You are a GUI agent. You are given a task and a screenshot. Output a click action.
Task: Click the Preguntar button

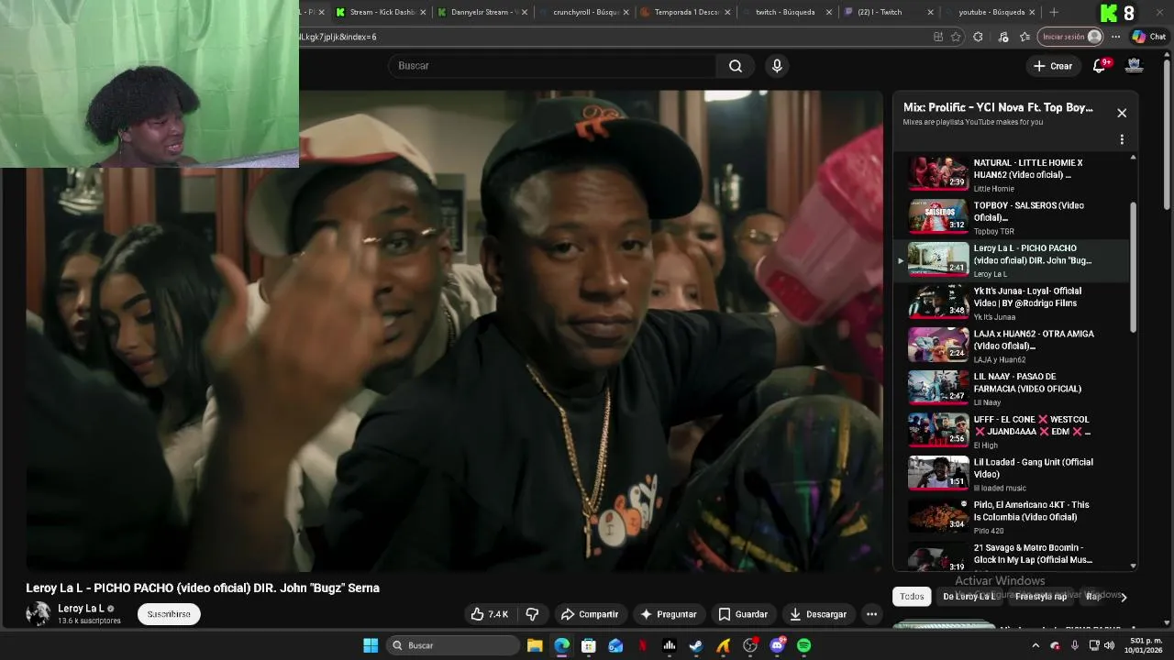(x=669, y=614)
